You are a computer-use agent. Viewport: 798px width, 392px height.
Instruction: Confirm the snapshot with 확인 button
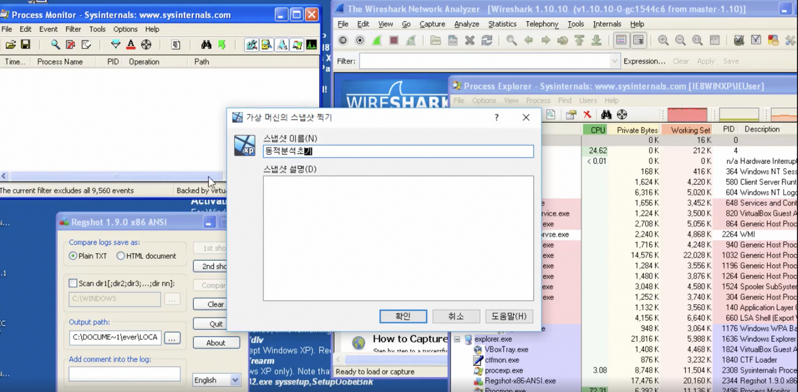403,316
